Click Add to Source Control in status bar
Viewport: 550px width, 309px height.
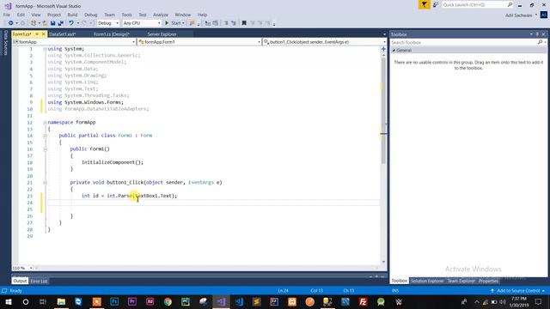click(517, 291)
